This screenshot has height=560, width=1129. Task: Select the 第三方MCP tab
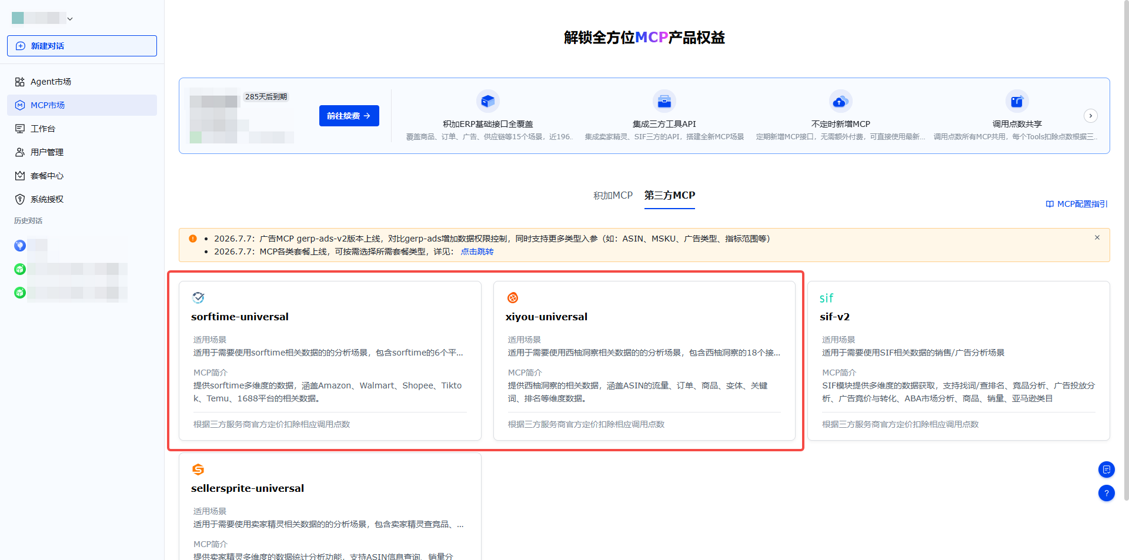(670, 196)
